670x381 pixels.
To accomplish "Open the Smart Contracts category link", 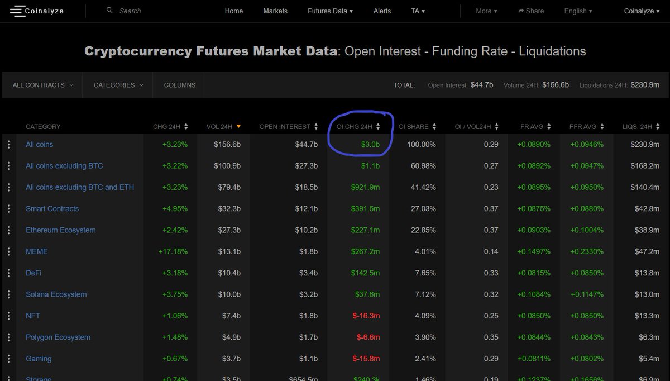I will [x=52, y=209].
